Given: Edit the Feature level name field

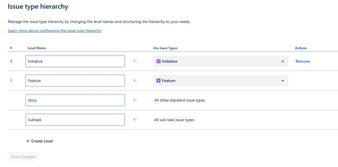Looking at the screenshot, I should click(75, 81).
